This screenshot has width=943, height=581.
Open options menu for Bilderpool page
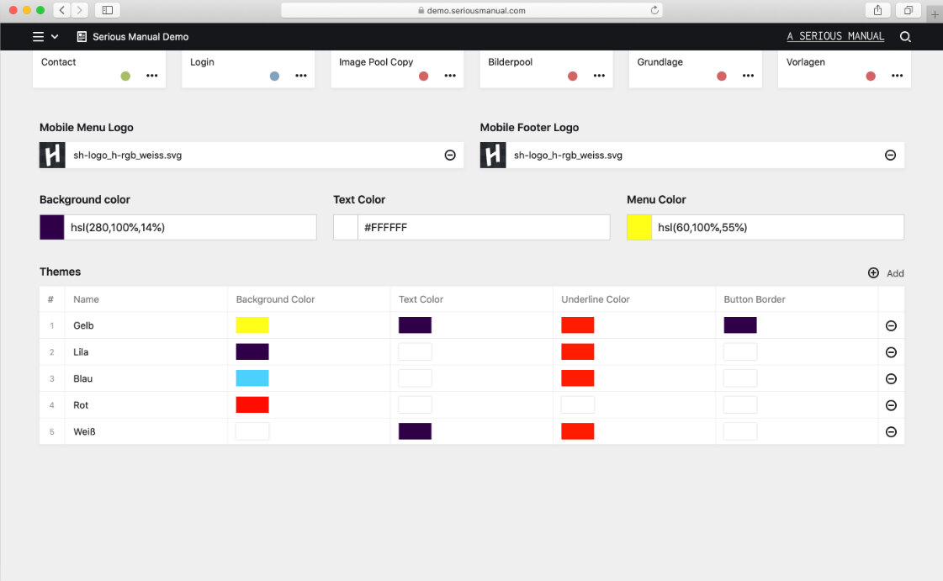coord(599,76)
